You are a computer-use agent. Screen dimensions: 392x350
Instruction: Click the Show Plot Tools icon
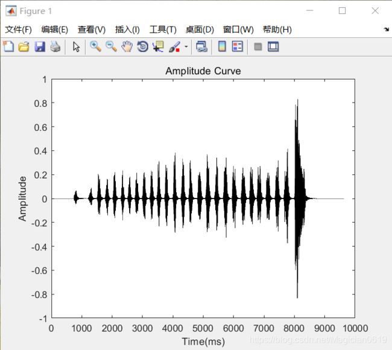273,47
